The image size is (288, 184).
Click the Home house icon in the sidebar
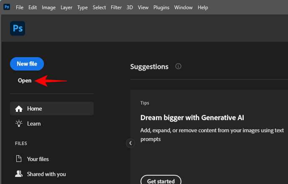click(x=19, y=108)
